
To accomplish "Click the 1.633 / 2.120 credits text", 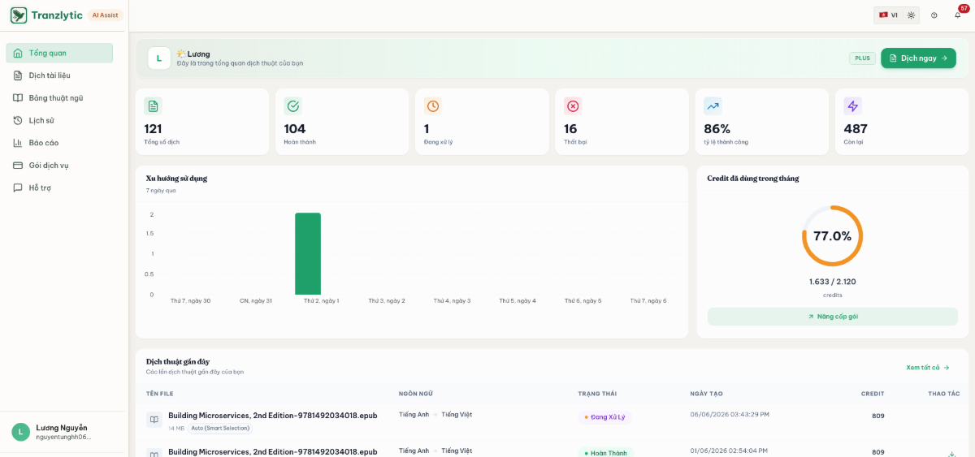I will point(833,282).
